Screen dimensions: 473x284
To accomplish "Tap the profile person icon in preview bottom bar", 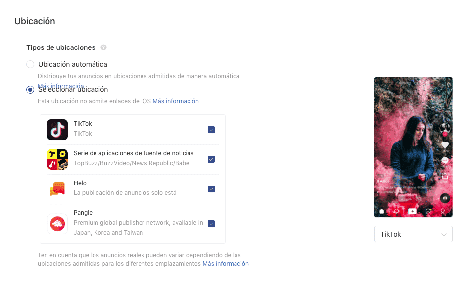I will 443,211.
